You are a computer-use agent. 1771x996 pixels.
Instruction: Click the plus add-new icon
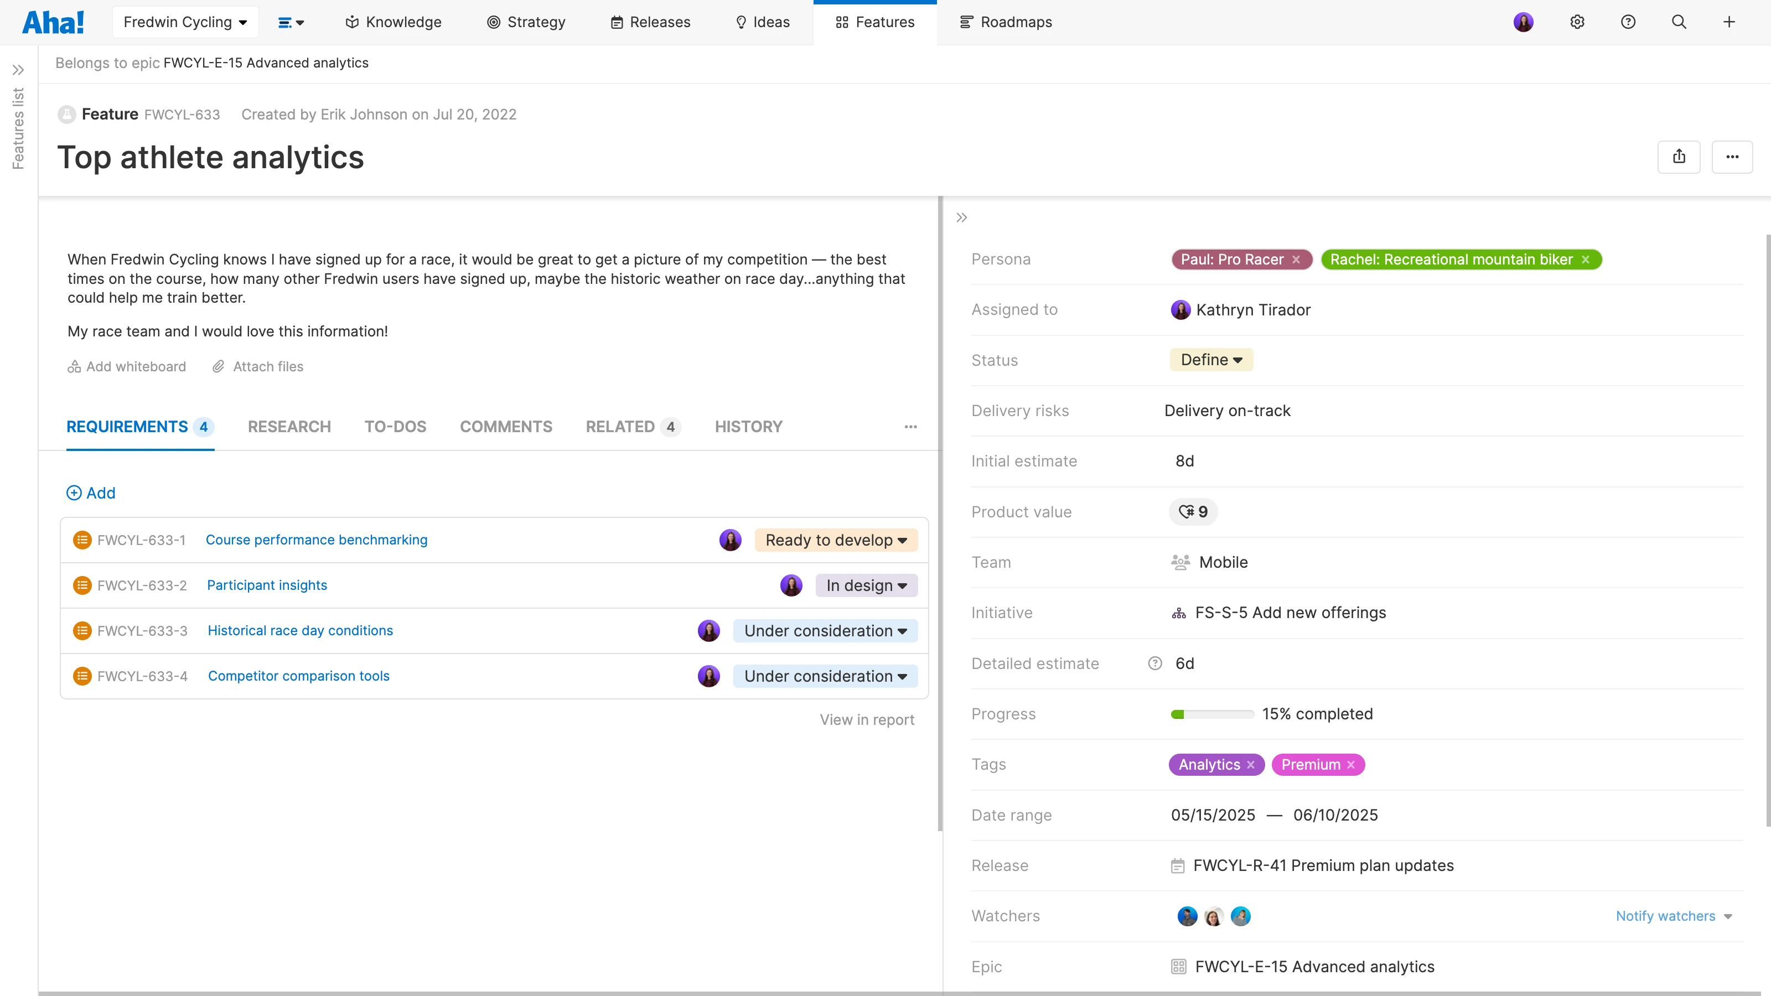1729,22
